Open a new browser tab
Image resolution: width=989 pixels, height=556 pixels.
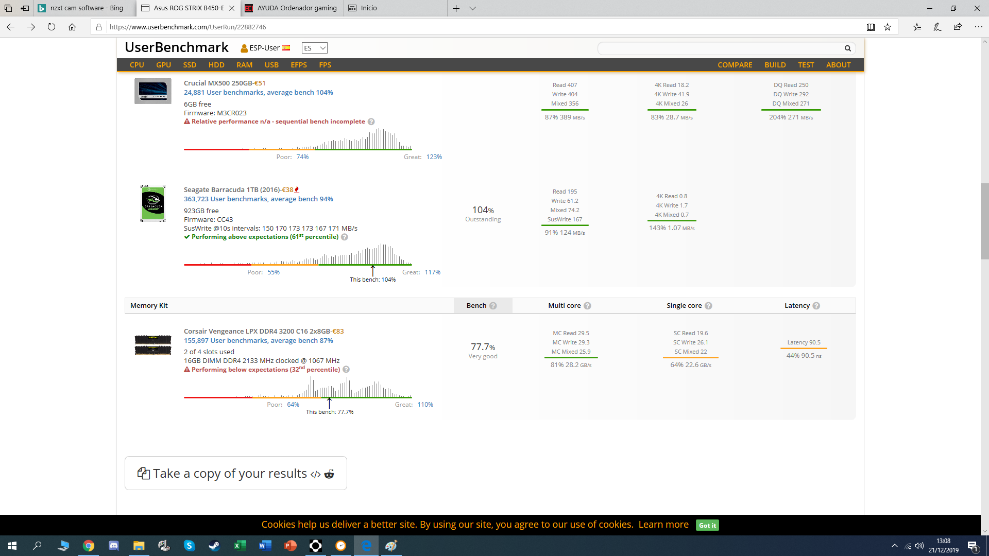pos(456,8)
